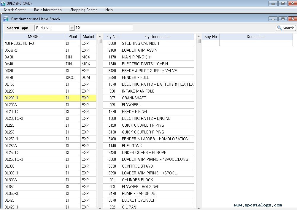
Task: Click the part number search text field
Action: click(103, 28)
